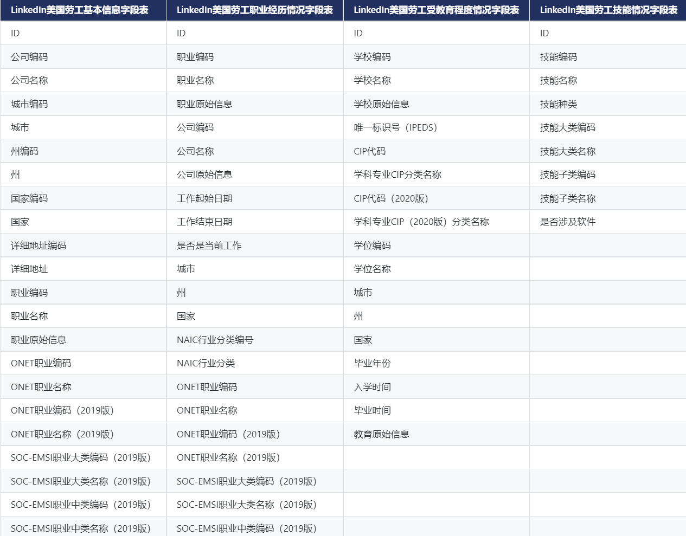Select the 学位编码 cell
This screenshot has height=536, width=686.
tap(437, 246)
